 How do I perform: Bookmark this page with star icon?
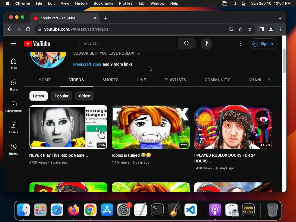pos(250,29)
